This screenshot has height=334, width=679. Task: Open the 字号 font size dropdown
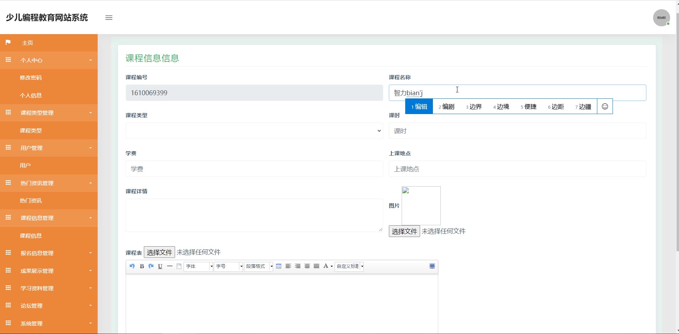click(x=228, y=266)
